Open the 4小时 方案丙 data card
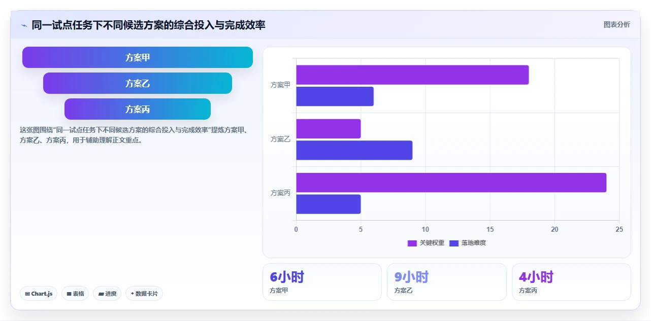651x321 pixels. tap(571, 282)
